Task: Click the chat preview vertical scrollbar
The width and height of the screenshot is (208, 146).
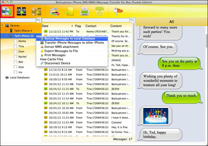Action: (x=206, y=41)
